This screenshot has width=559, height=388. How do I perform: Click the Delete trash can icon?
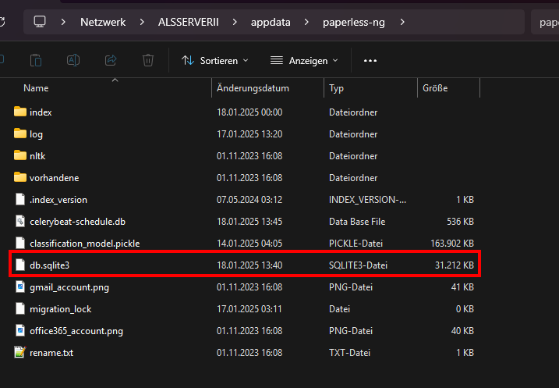[x=148, y=60]
